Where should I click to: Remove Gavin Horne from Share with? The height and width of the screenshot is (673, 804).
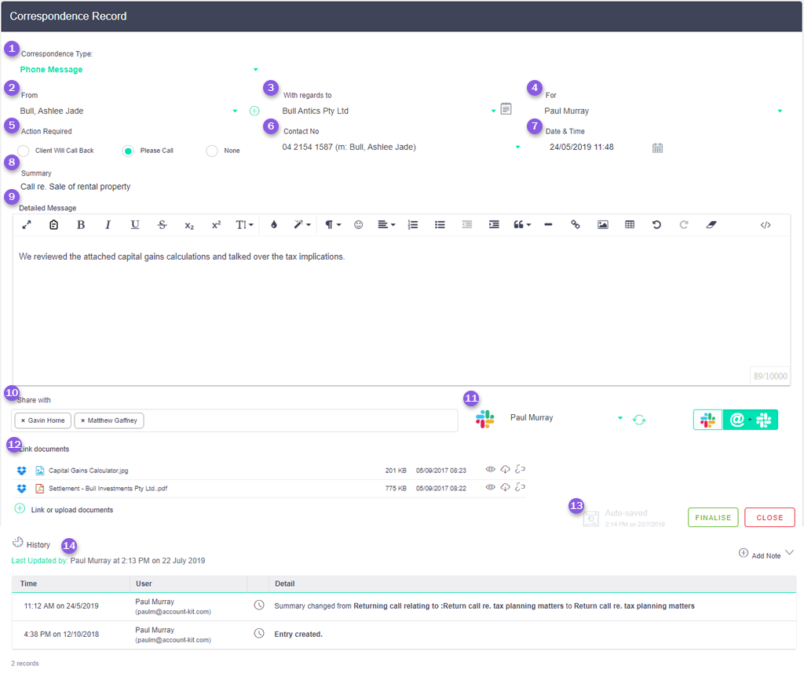(x=24, y=420)
